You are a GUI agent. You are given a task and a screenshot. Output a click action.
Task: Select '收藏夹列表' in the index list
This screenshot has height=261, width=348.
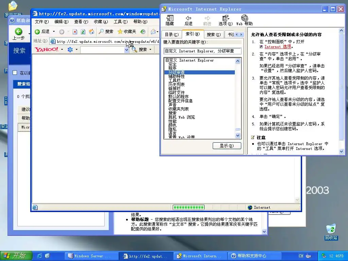(178, 109)
